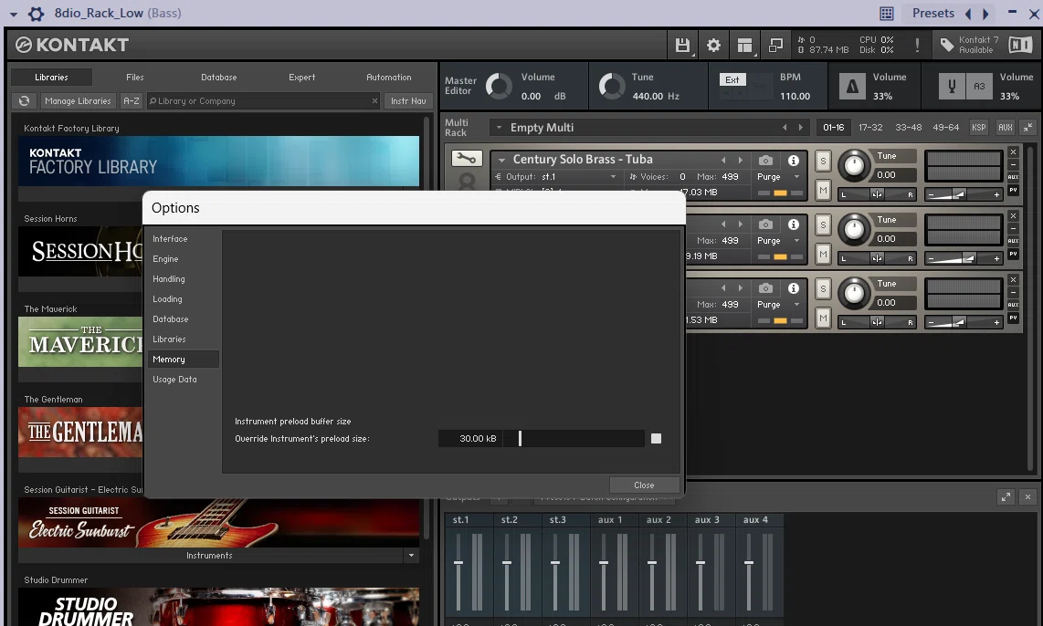Screen dimensions: 1043x626
Task: Open the Purge dropdown on third instrument
Action: [x=796, y=305]
